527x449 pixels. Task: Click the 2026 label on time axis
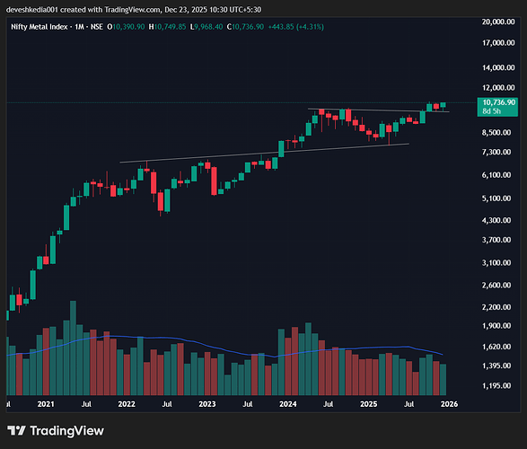[449, 404]
